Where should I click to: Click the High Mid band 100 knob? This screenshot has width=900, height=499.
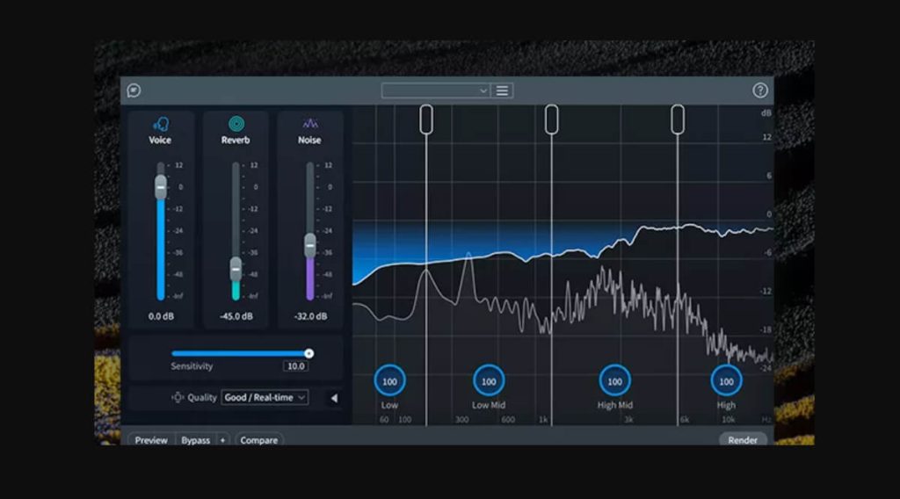pos(614,381)
